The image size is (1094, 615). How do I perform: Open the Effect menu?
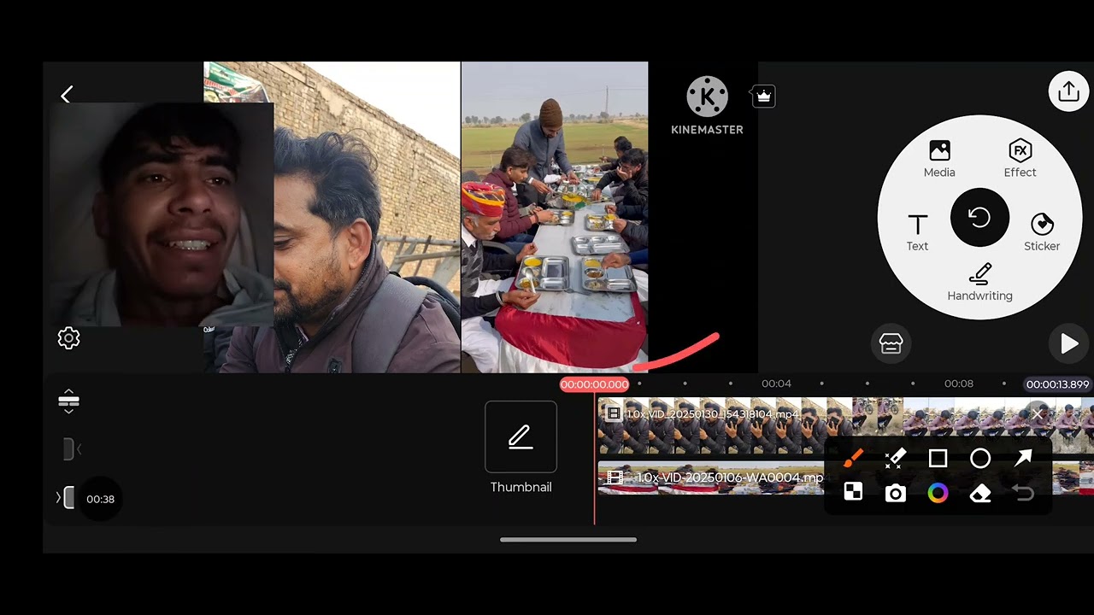click(x=1020, y=159)
